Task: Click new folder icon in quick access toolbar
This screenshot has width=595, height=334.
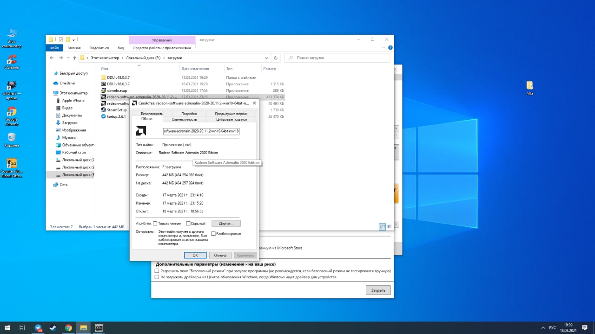Action: click(68, 39)
